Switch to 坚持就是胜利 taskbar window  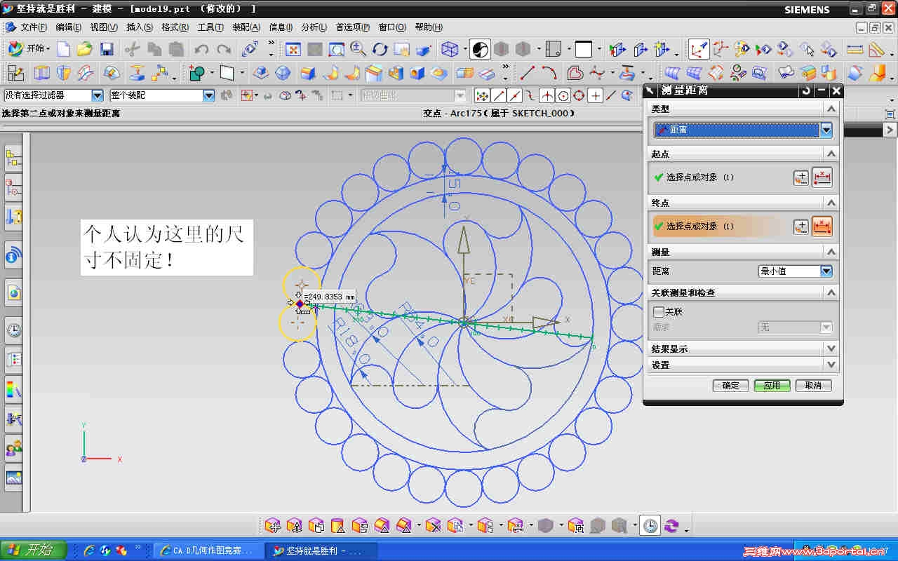[x=321, y=550]
